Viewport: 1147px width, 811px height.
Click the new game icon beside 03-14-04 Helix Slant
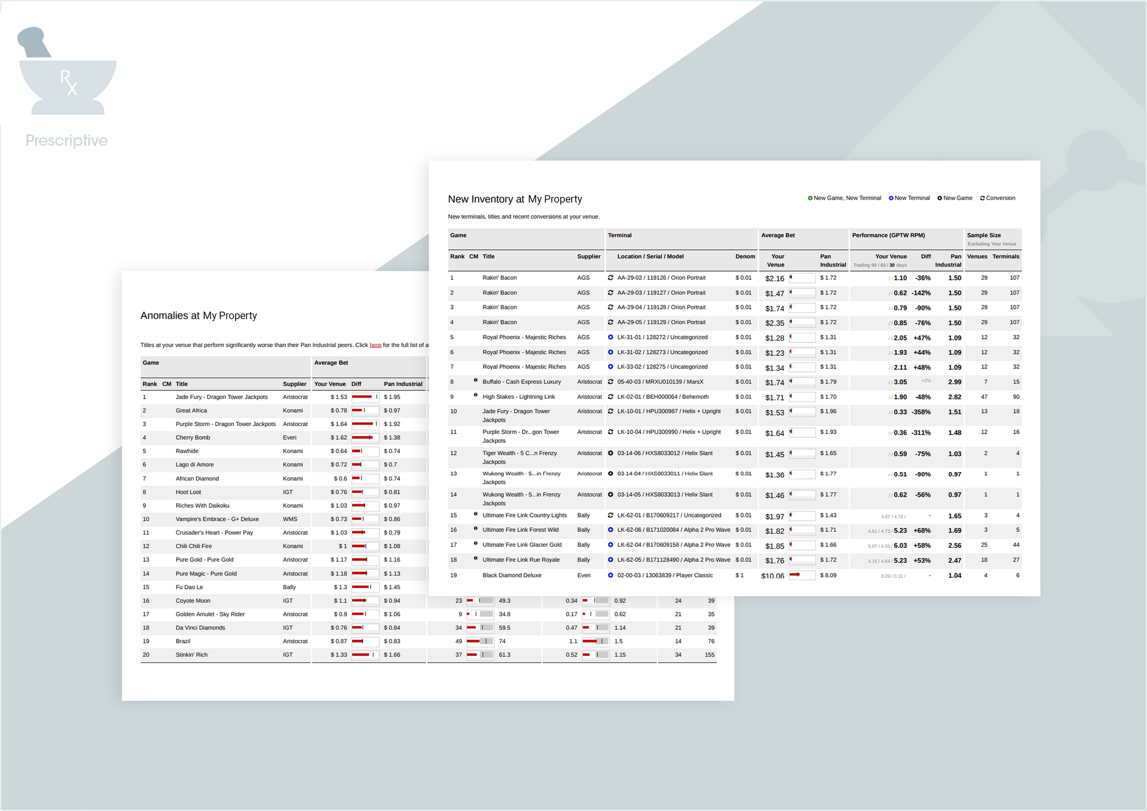point(610,474)
